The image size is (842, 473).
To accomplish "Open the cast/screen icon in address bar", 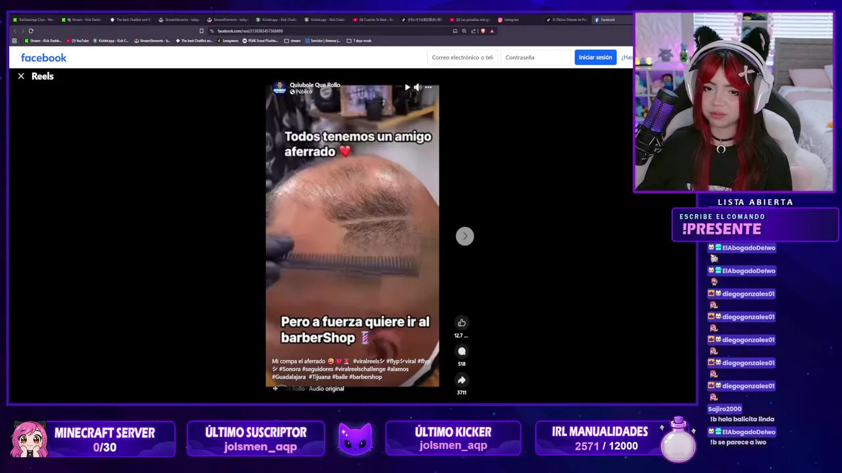I will (x=455, y=31).
